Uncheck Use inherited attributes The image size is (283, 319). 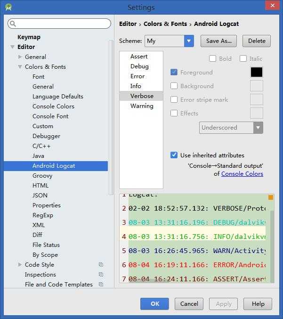tap(174, 155)
